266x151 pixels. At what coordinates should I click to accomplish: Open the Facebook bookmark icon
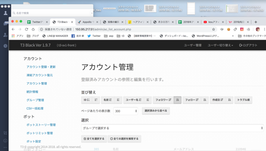(x=73, y=36)
